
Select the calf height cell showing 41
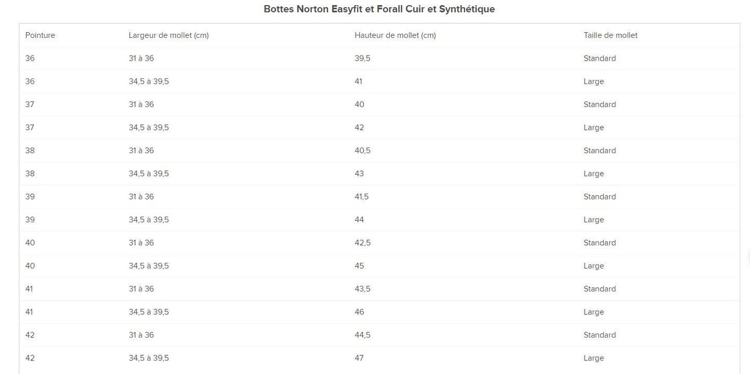[x=359, y=82]
